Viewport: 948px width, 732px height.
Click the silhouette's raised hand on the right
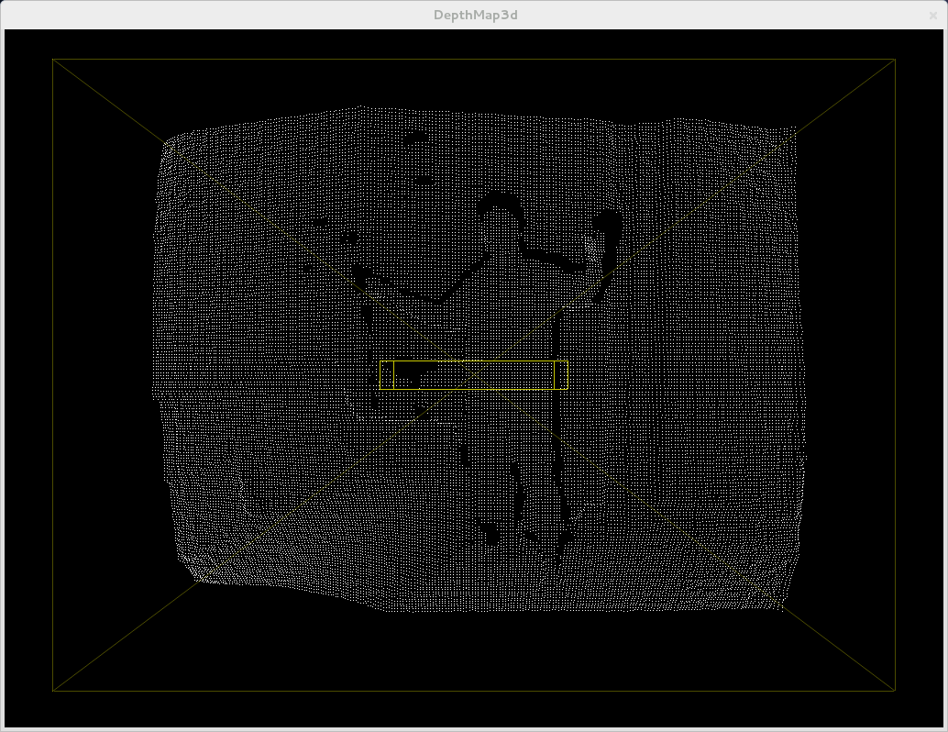tap(606, 223)
